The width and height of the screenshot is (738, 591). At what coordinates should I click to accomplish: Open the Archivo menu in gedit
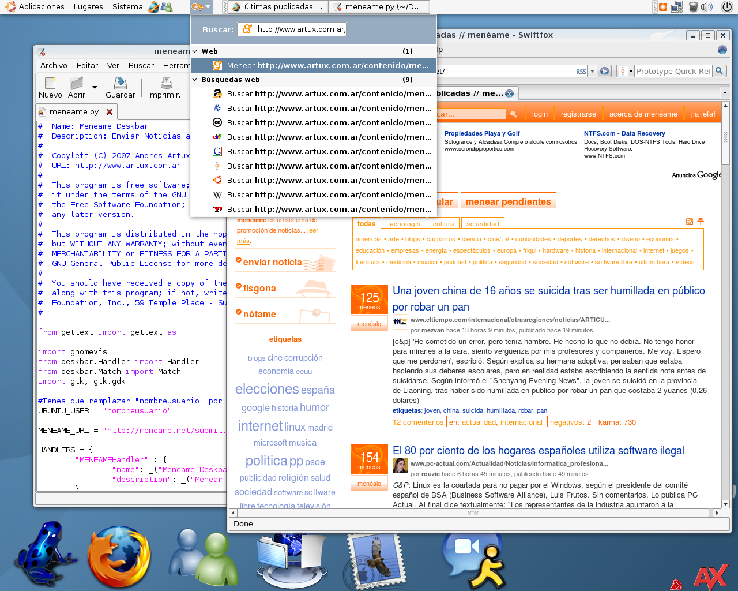click(54, 65)
